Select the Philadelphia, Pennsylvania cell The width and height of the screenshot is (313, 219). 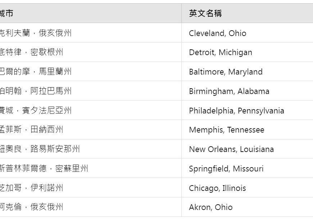236,111
